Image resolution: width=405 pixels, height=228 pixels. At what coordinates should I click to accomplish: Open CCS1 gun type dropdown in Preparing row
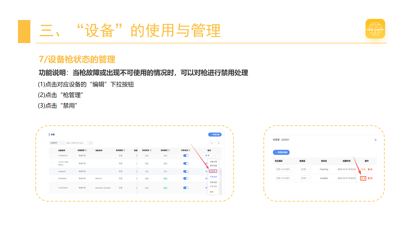point(305,169)
